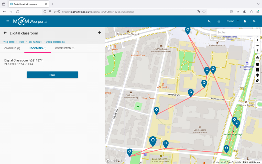Locate my position on the map
262x164 pixels.
coord(257,58)
